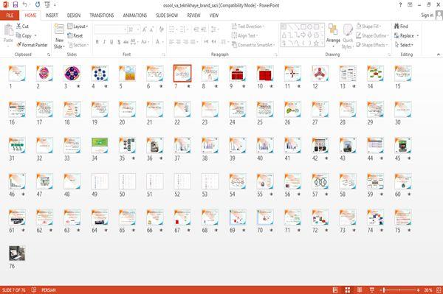
Task: Open the Layout dropdown
Action: click(x=78, y=27)
